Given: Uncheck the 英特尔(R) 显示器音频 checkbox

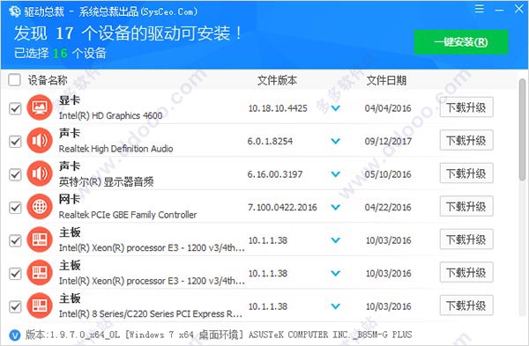Looking at the screenshot, I should (15, 174).
